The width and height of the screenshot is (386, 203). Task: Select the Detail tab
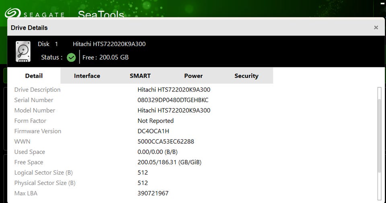point(34,76)
